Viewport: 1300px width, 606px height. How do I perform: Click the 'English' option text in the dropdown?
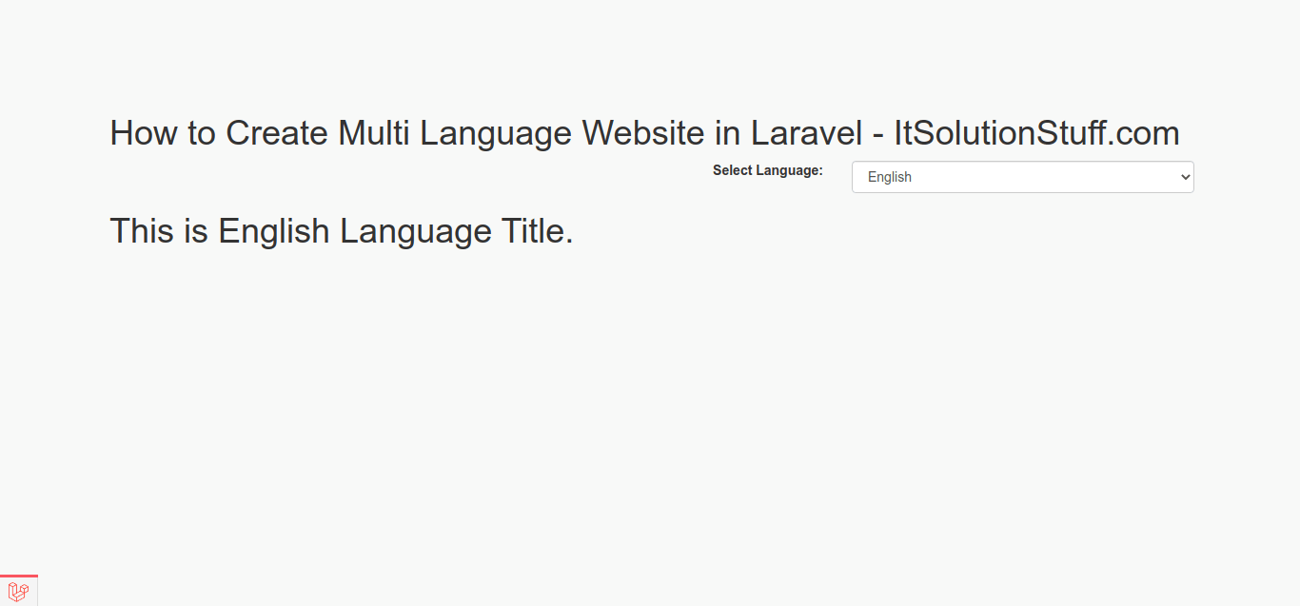click(890, 177)
